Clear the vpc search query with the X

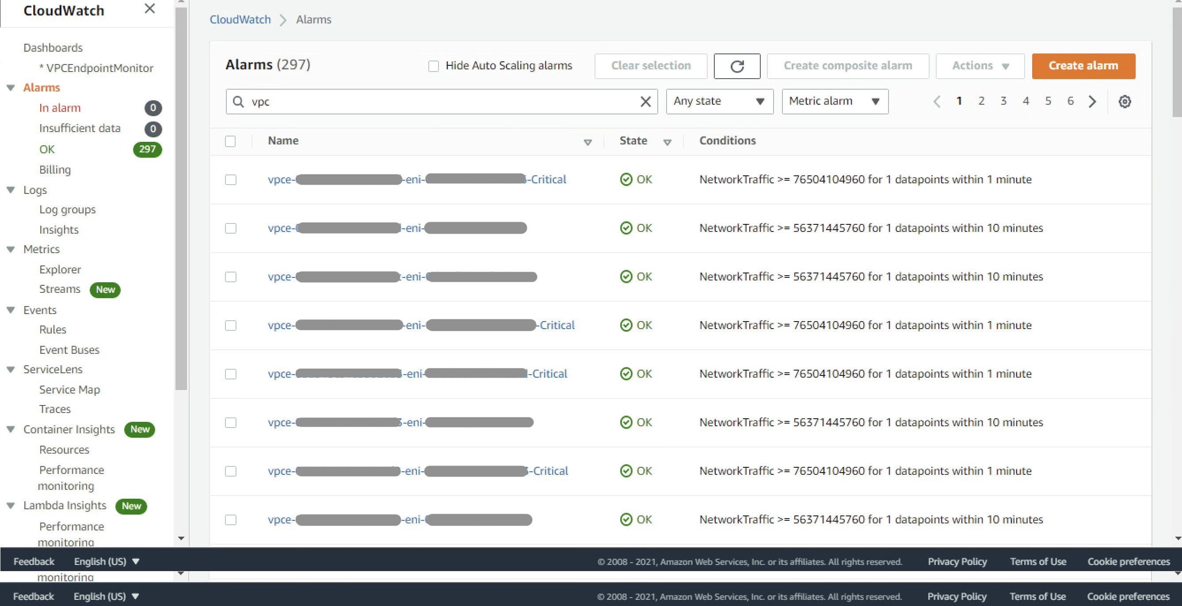point(645,101)
